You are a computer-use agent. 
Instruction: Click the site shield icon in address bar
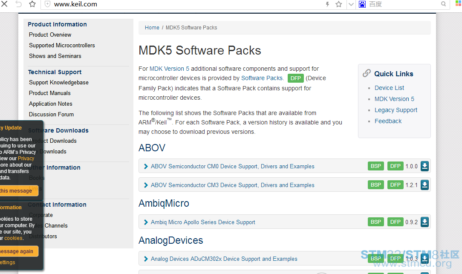click(x=47, y=4)
